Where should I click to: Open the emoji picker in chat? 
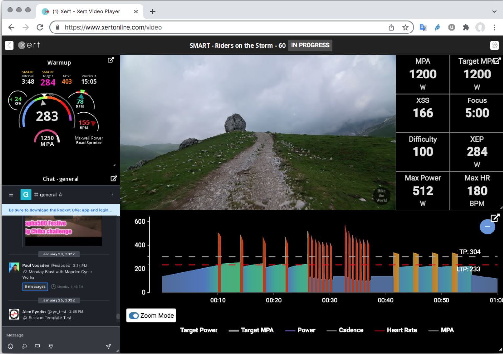pos(11,346)
